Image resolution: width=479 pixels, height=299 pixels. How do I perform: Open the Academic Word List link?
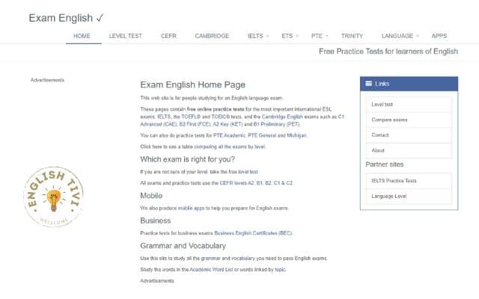point(211,269)
